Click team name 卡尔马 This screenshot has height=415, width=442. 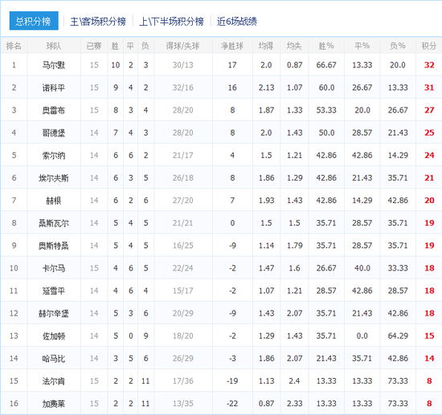coord(54,268)
